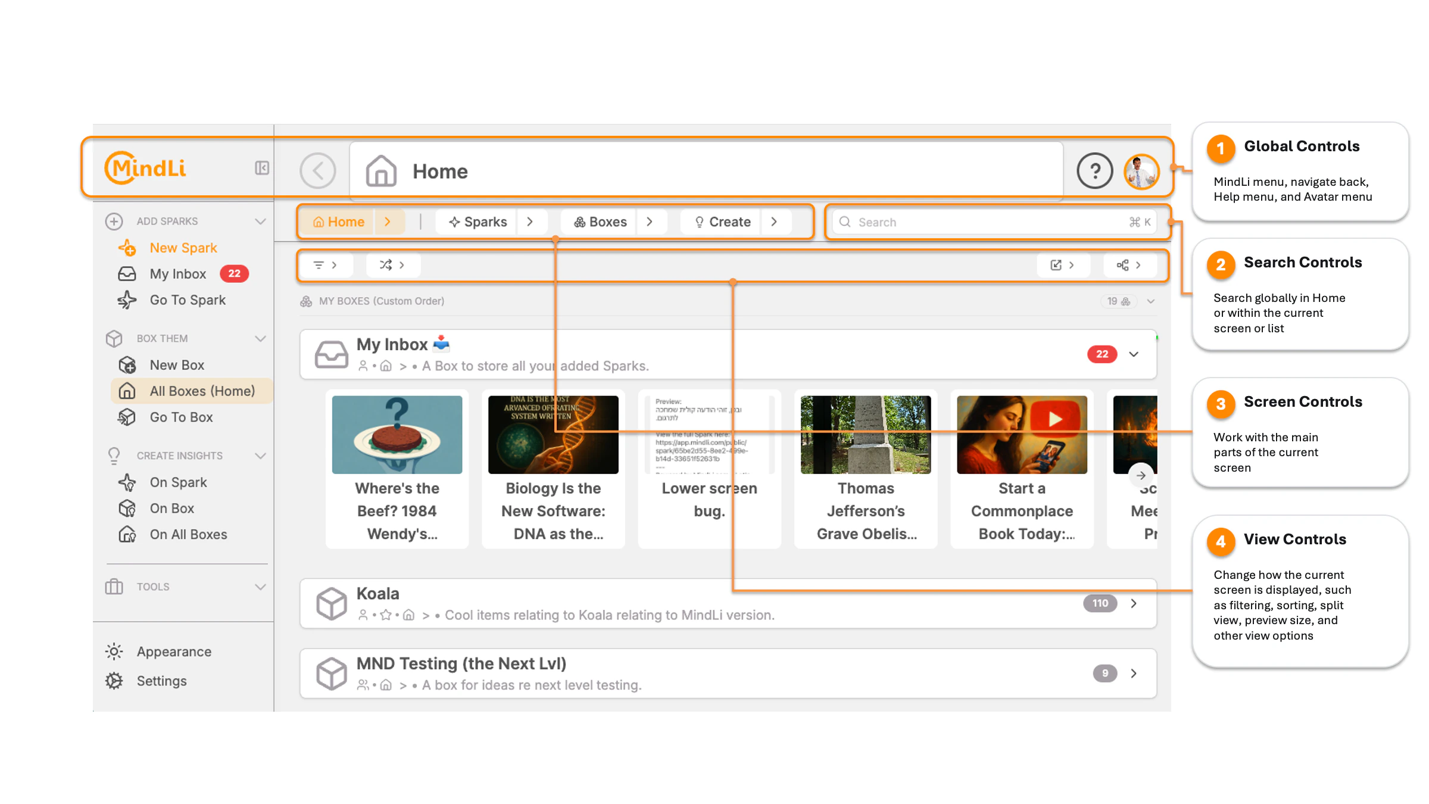Image resolution: width=1429 pixels, height=804 pixels.
Task: Choose On All Boxes under Create Insights
Action: click(188, 535)
